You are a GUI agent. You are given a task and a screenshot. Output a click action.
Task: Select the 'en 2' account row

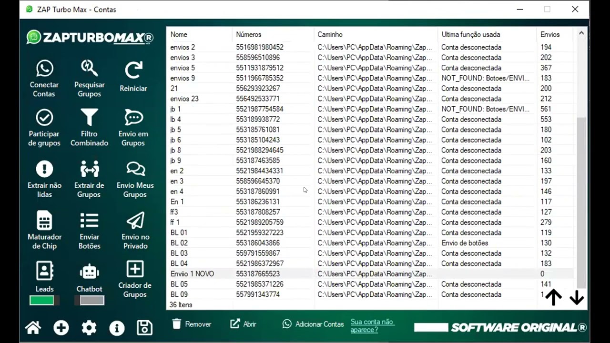(x=371, y=171)
